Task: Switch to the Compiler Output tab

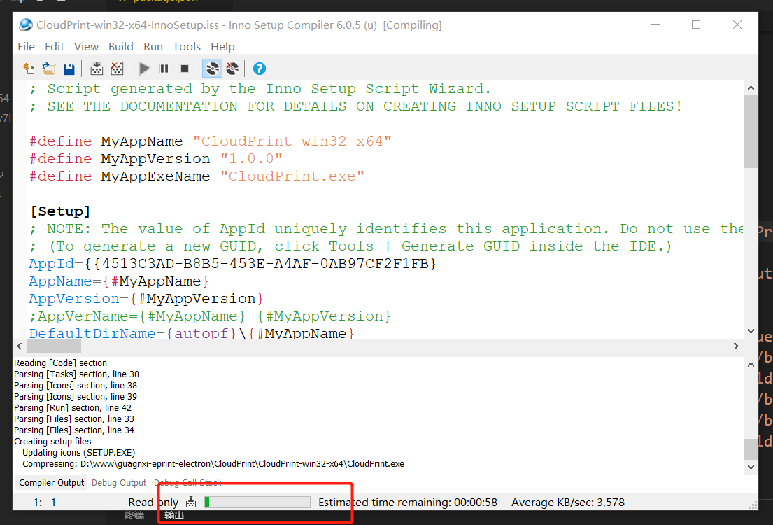Action: pyautogui.click(x=51, y=482)
